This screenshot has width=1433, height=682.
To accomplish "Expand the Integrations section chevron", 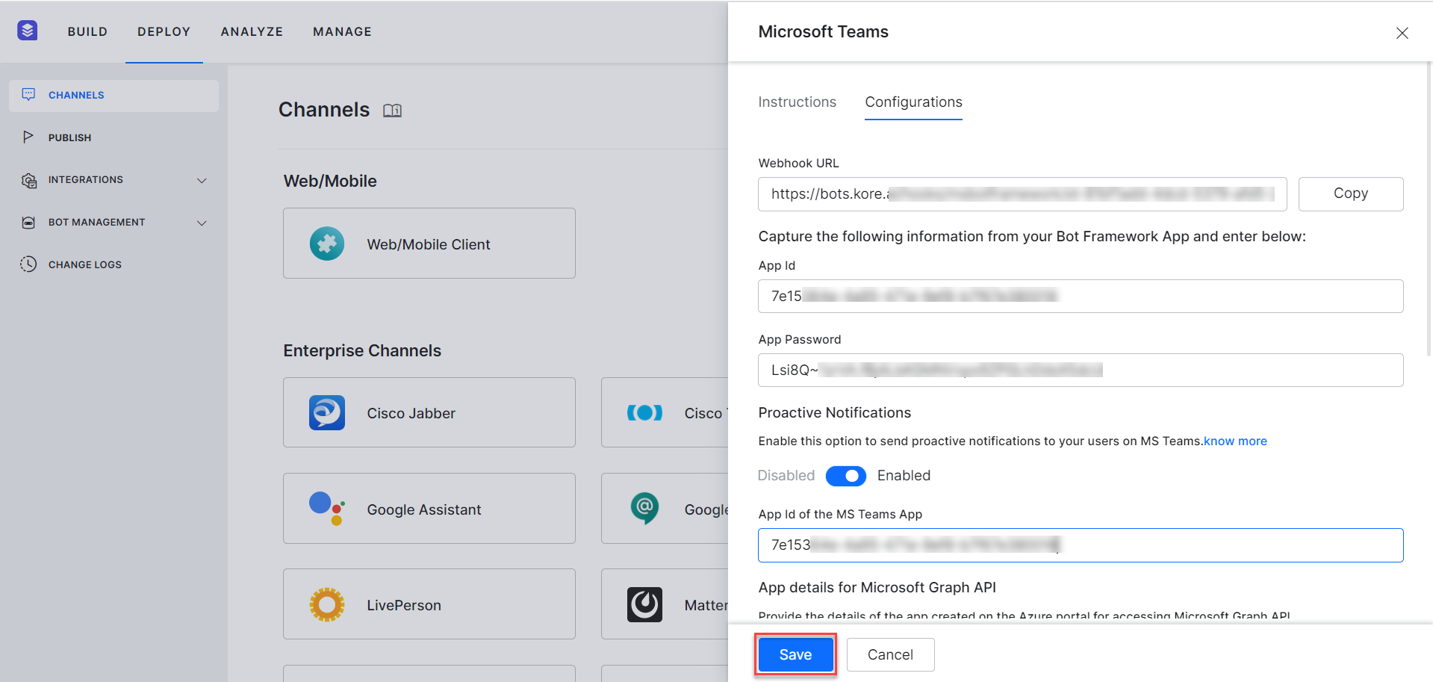I will 202,180.
